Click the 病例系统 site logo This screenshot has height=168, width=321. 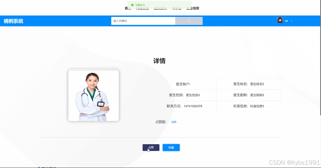pos(14,21)
